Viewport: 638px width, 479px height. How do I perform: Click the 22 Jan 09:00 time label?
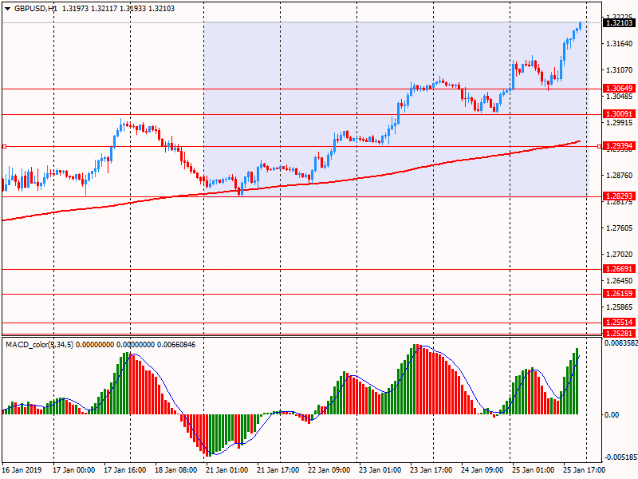(x=329, y=469)
